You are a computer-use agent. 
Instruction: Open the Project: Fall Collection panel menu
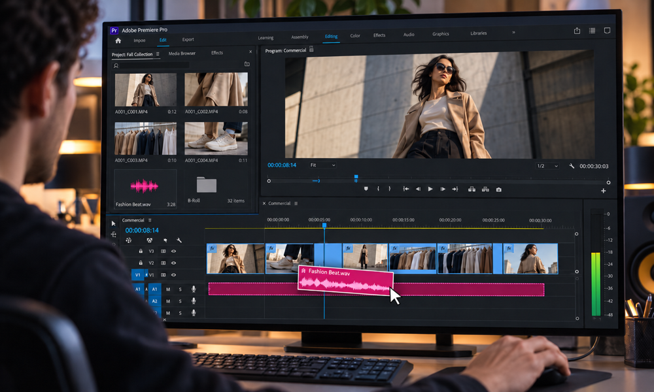click(158, 54)
